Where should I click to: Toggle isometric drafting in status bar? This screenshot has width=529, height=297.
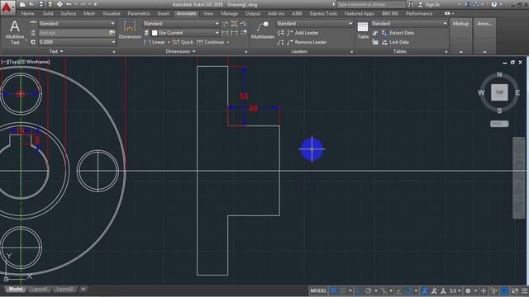click(x=384, y=290)
